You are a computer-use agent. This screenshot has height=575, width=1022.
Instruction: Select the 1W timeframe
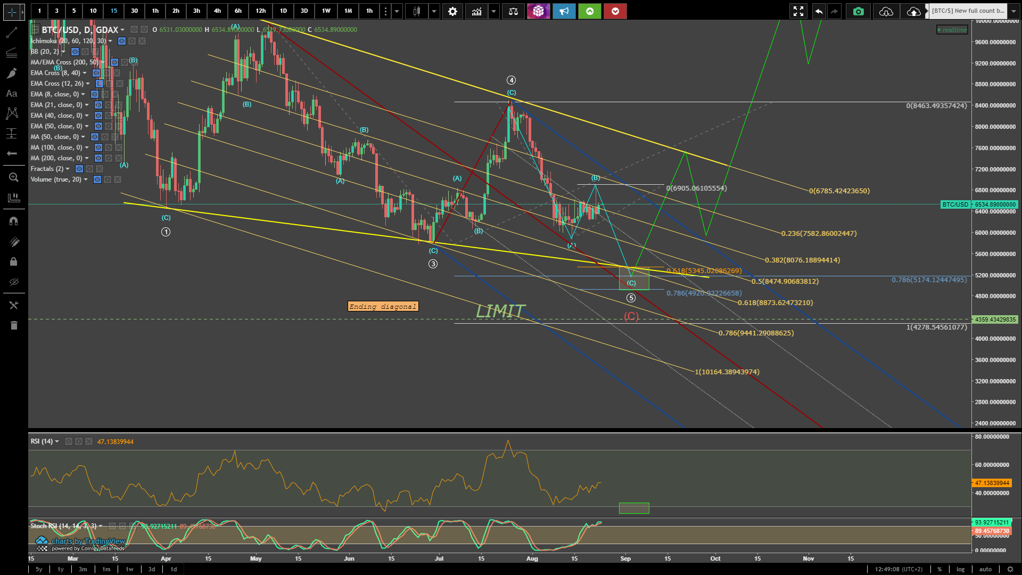click(326, 11)
